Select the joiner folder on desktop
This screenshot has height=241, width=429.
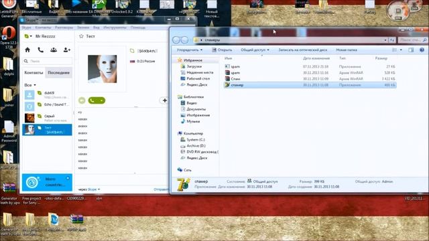pos(9,97)
